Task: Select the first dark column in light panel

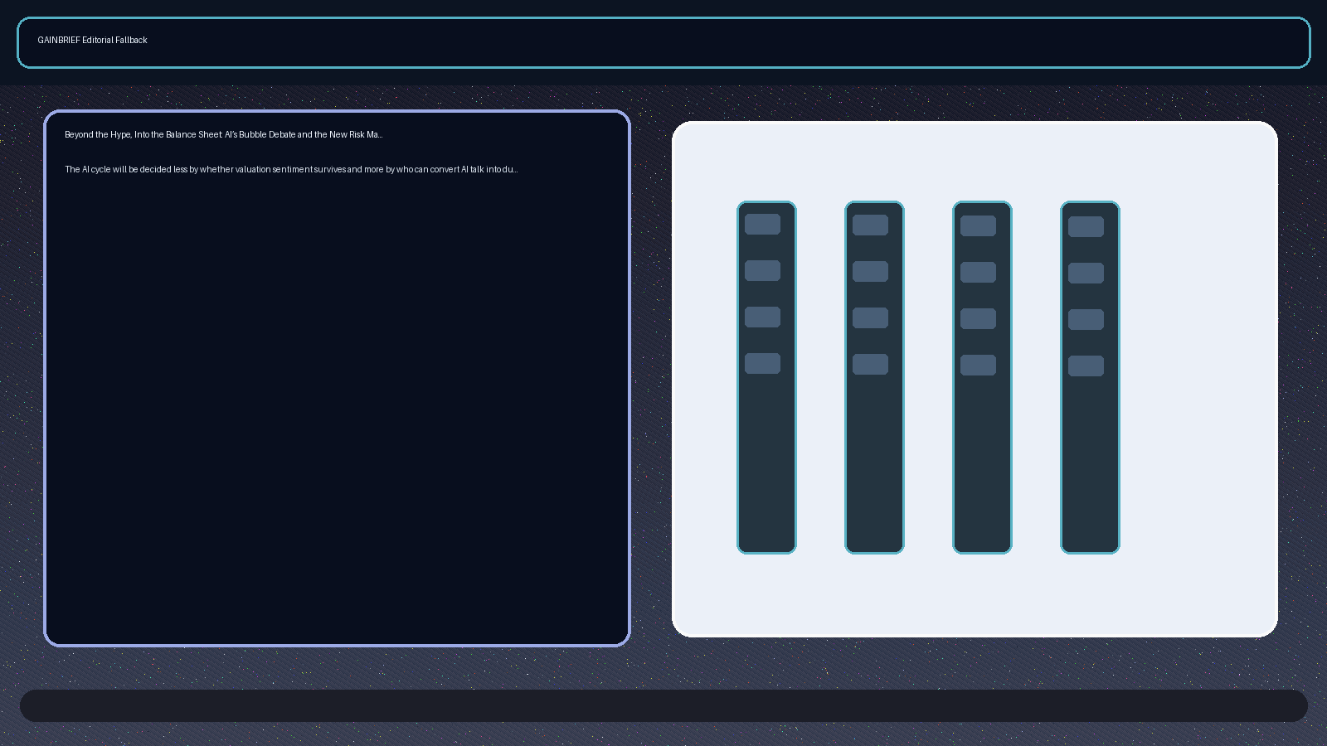Action: (766, 377)
